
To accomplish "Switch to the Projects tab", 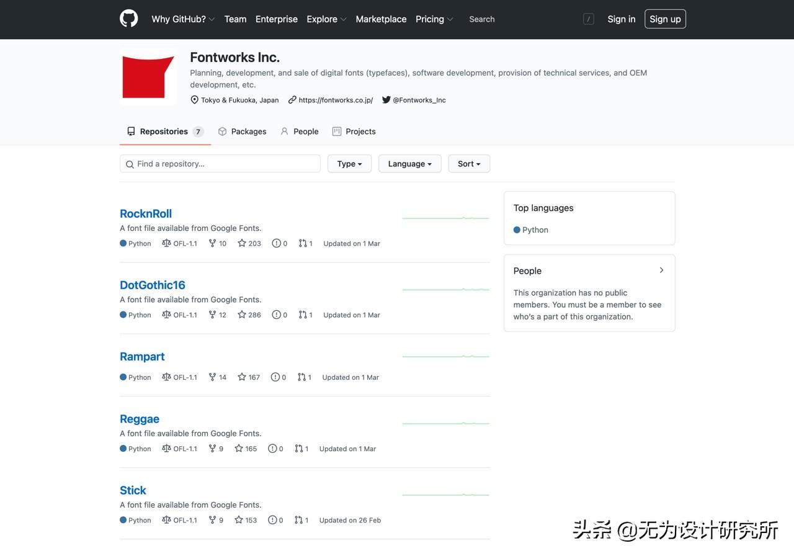I will pos(354,132).
